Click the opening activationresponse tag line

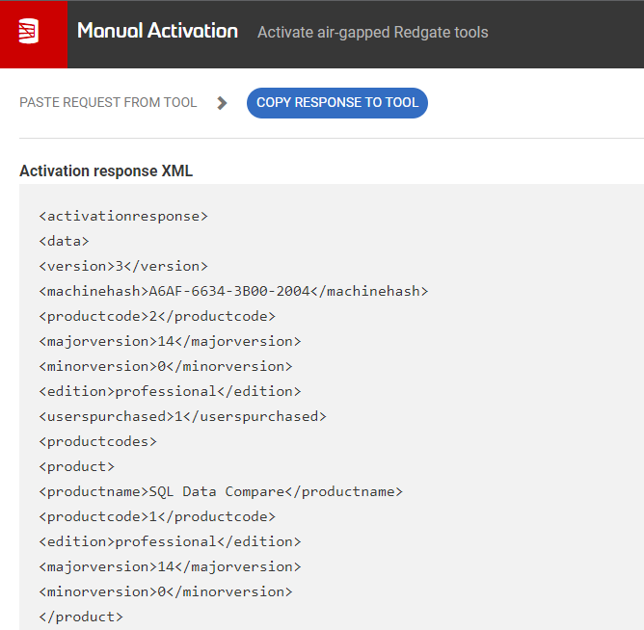pos(123,216)
